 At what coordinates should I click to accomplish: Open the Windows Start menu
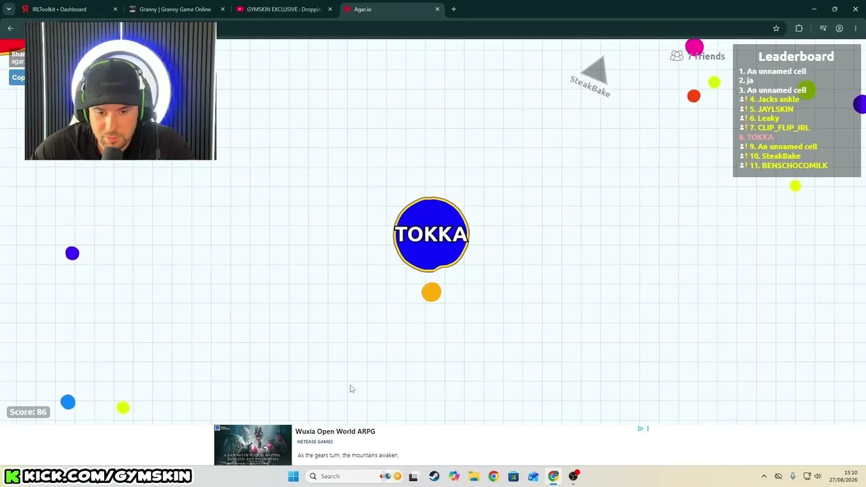coord(293,476)
